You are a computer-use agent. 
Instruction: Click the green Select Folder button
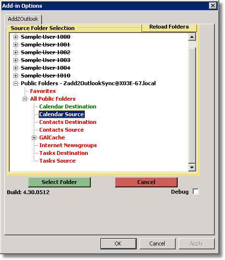click(x=59, y=182)
